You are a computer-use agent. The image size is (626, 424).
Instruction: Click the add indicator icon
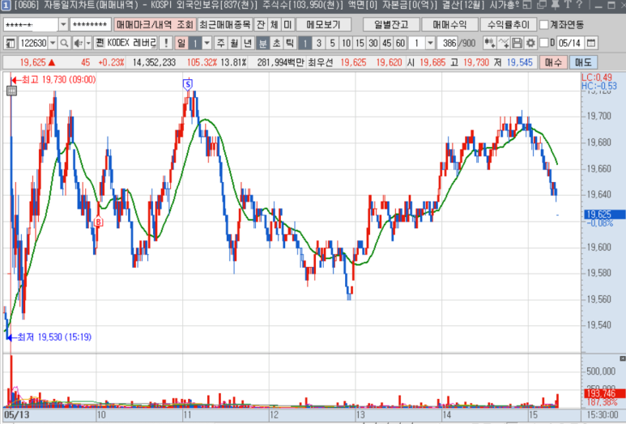pyautogui.click(x=491, y=43)
